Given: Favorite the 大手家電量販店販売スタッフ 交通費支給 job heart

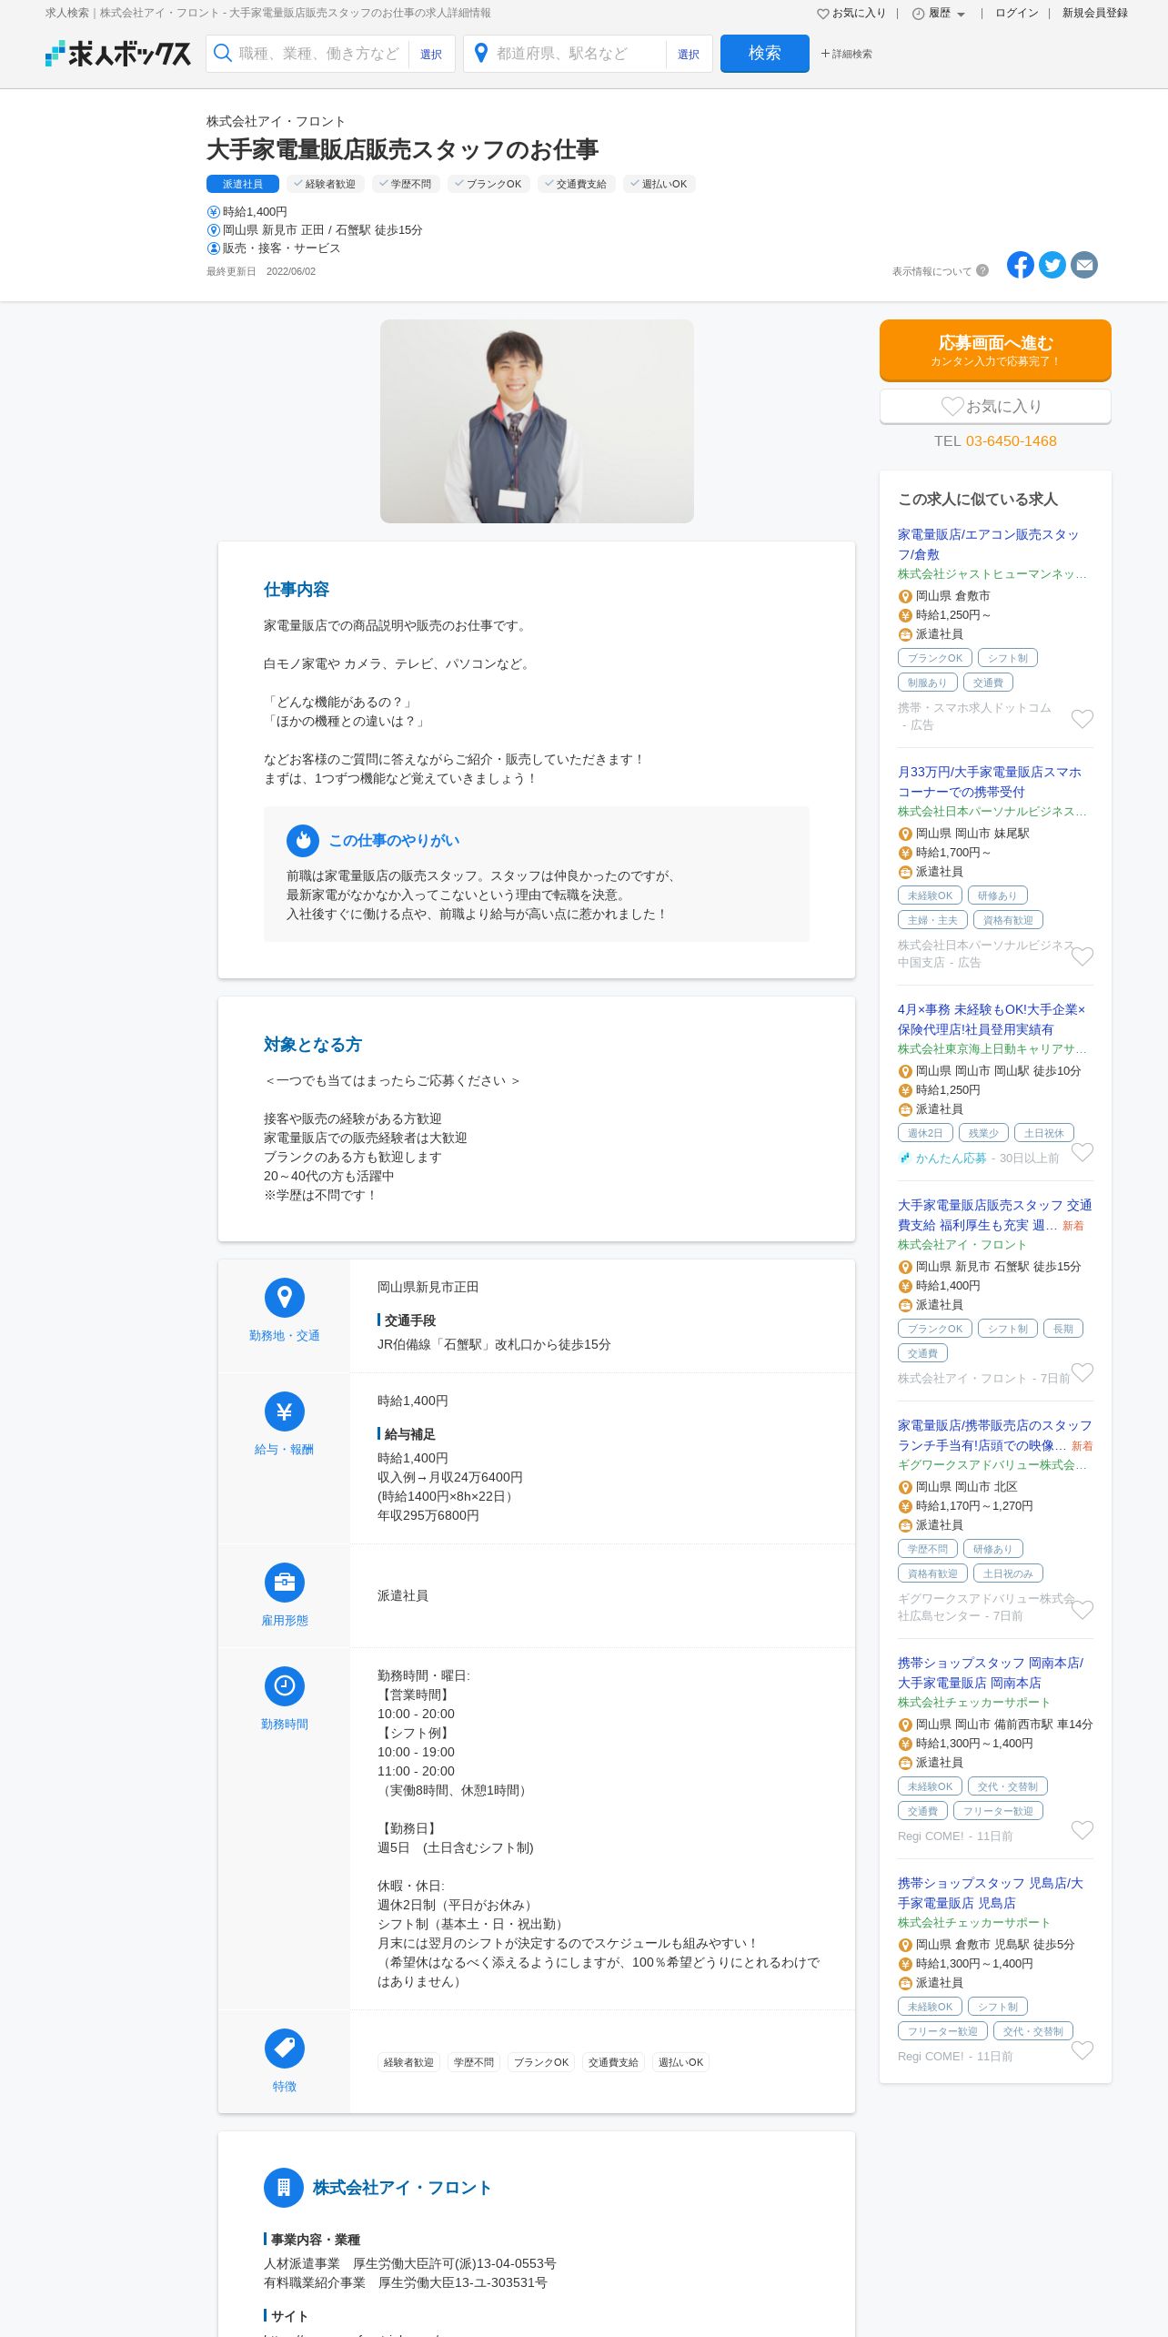Looking at the screenshot, I should pyautogui.click(x=1082, y=1372).
